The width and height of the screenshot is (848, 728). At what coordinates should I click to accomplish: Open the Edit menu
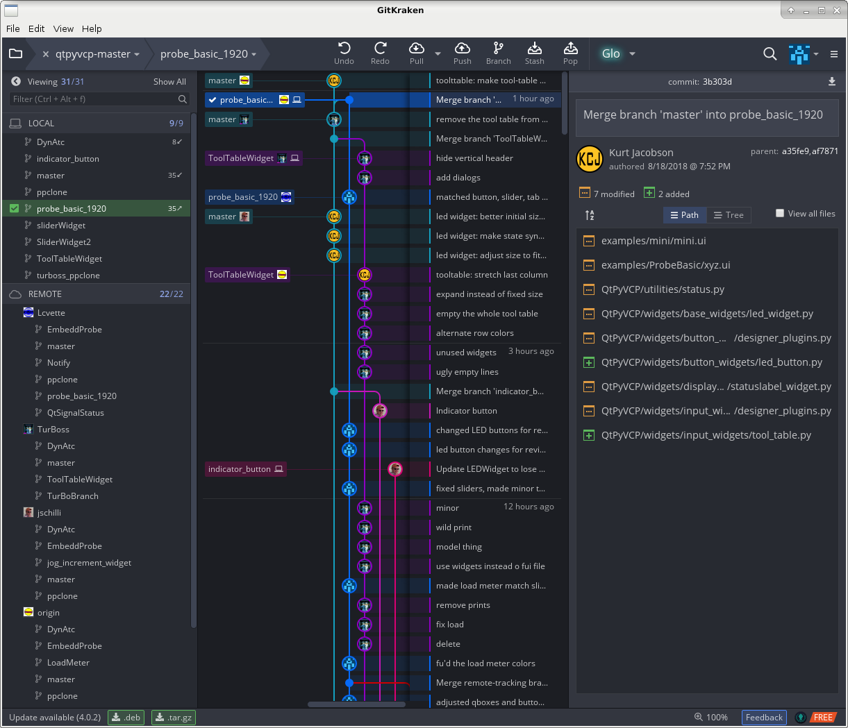37,28
